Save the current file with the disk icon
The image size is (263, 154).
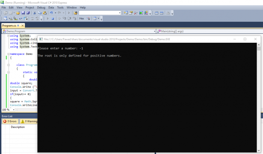click(23, 13)
